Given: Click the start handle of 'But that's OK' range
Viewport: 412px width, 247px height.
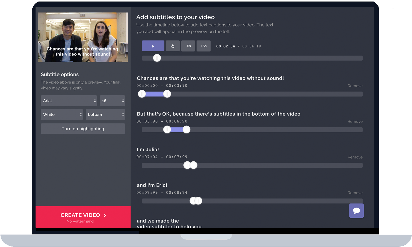Looking at the screenshot, I should tap(167, 129).
